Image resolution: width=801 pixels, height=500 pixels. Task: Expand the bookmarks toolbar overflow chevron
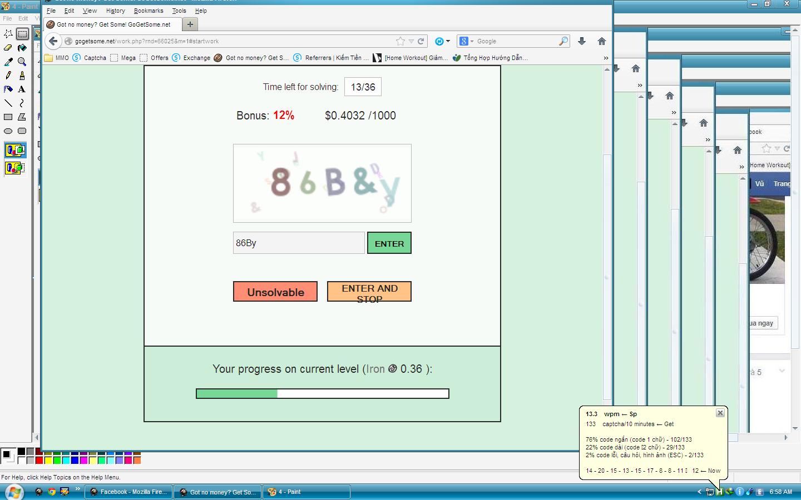pos(606,58)
